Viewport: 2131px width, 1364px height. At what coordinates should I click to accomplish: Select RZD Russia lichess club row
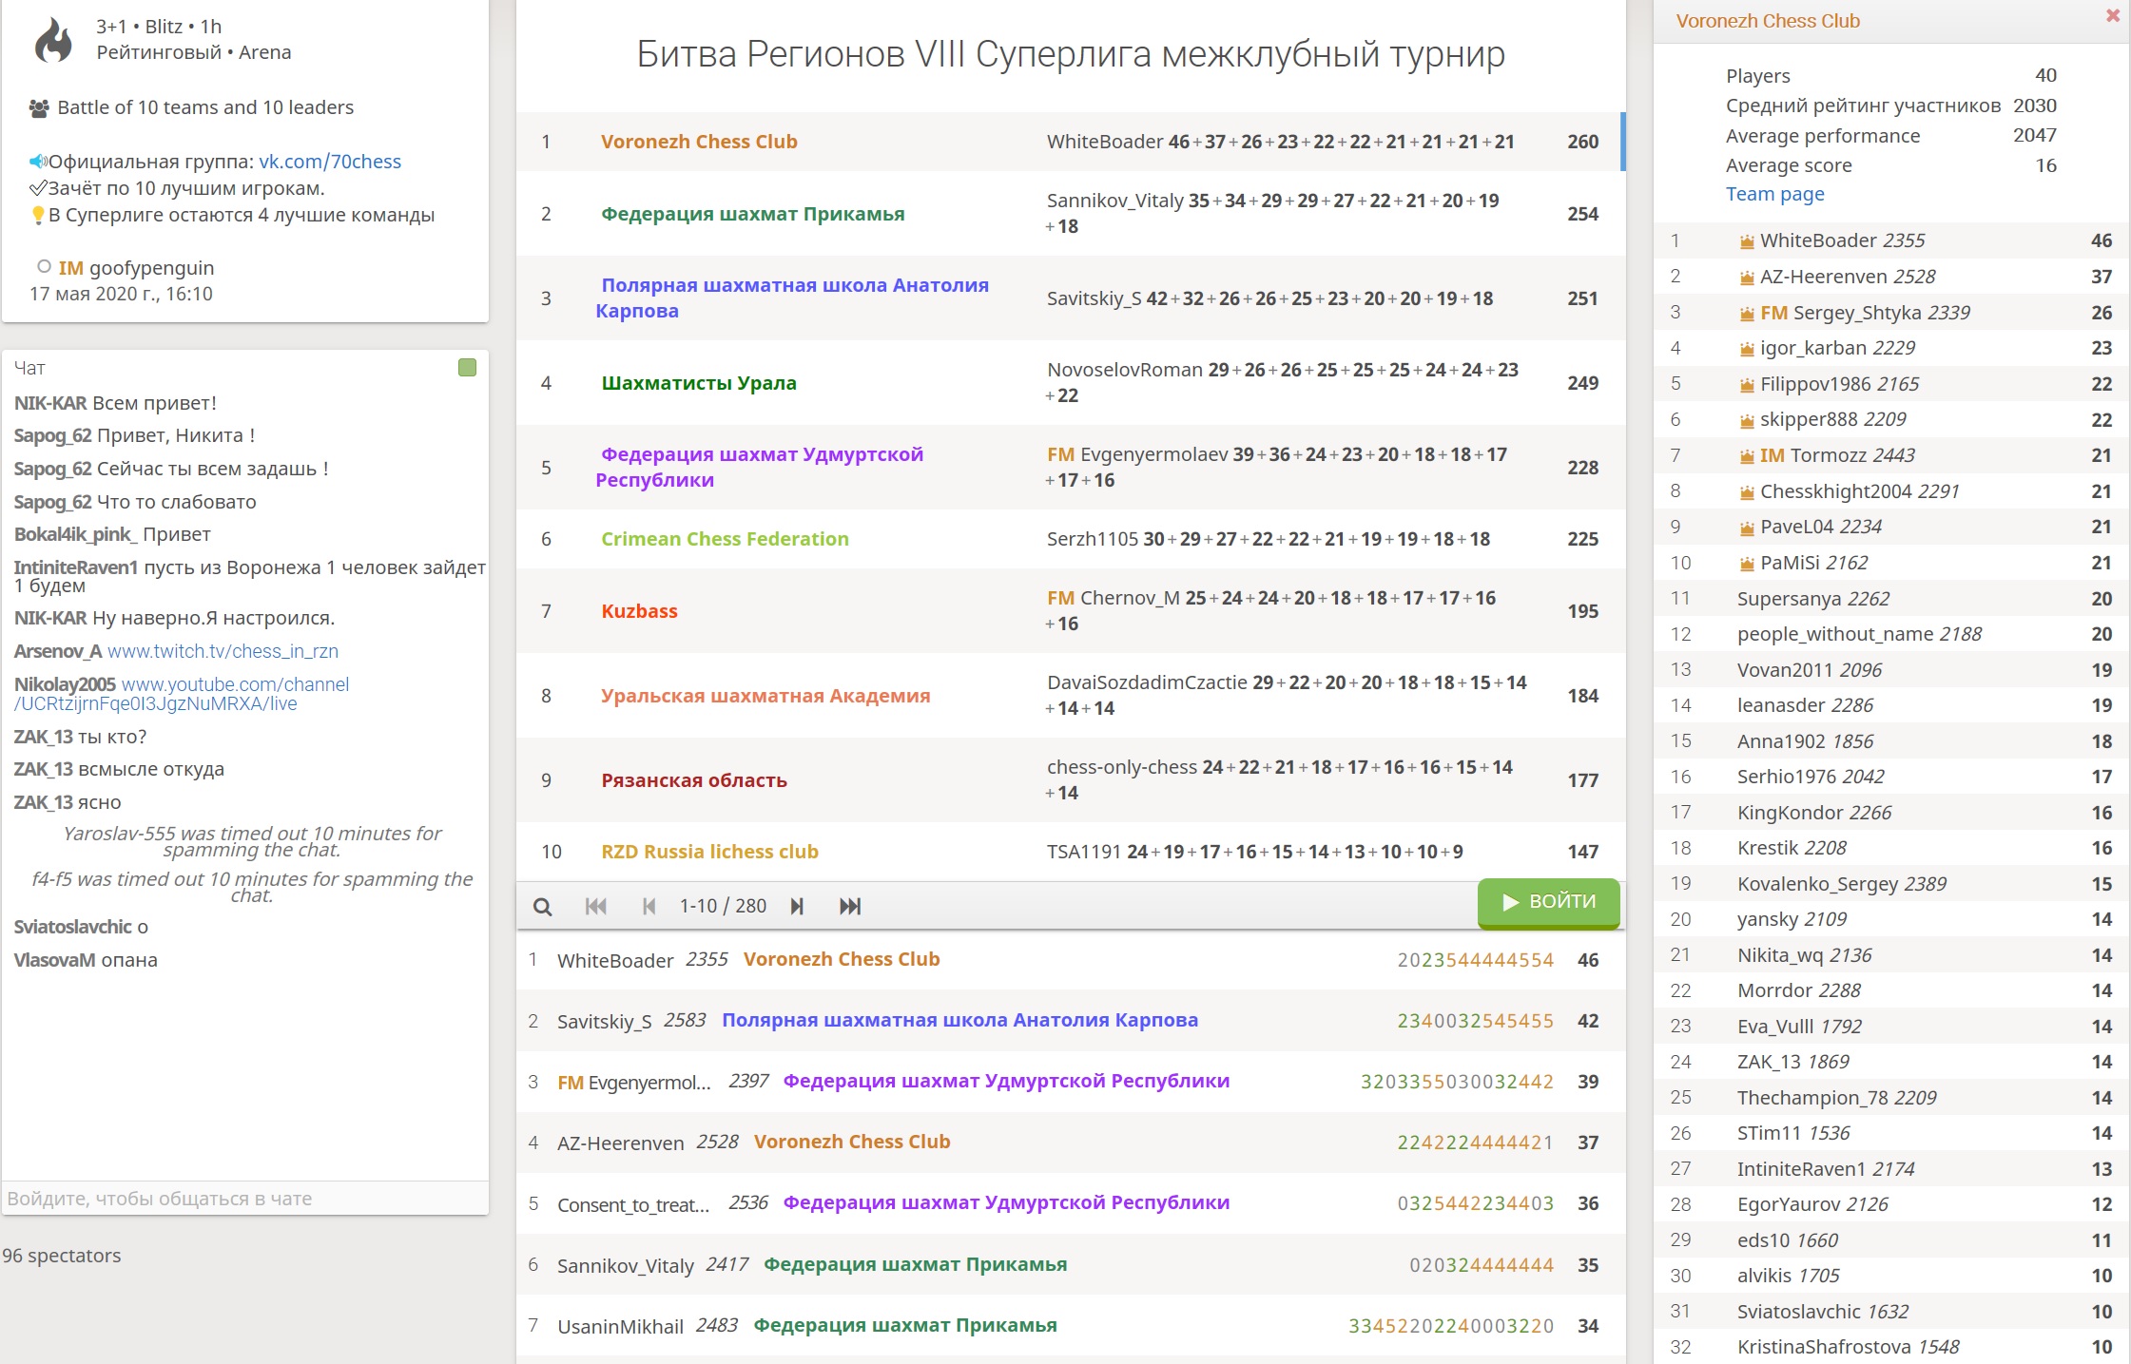tap(1070, 852)
